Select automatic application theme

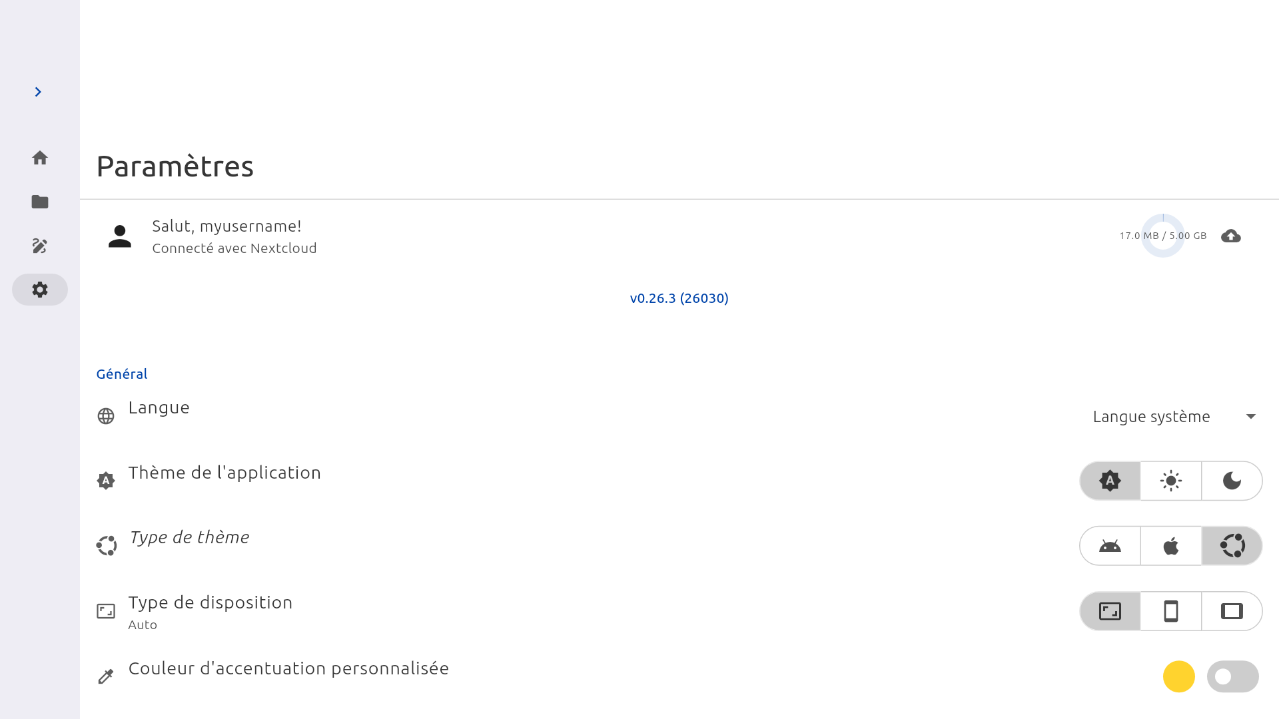click(1110, 481)
